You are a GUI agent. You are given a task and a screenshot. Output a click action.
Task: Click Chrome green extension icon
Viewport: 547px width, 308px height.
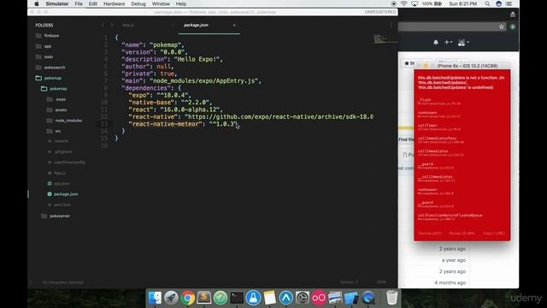[513, 27]
